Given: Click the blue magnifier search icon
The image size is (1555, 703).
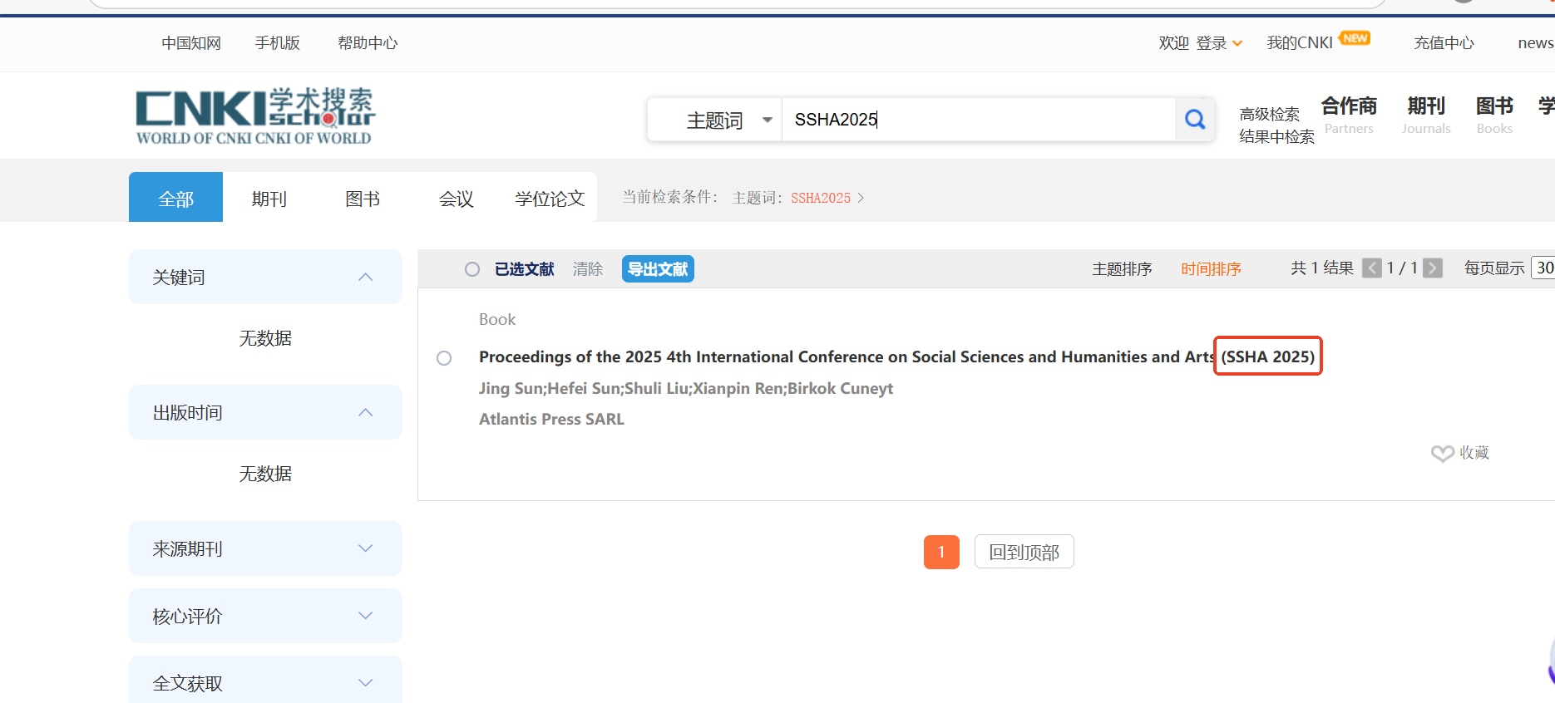Looking at the screenshot, I should tap(1195, 120).
